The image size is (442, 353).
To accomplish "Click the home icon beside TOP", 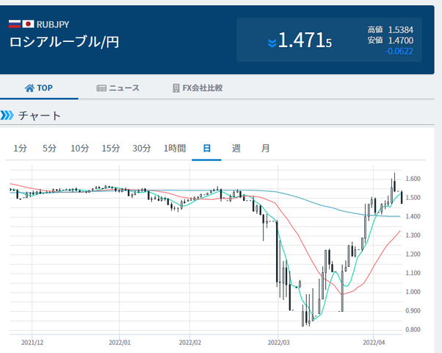I will coord(29,88).
